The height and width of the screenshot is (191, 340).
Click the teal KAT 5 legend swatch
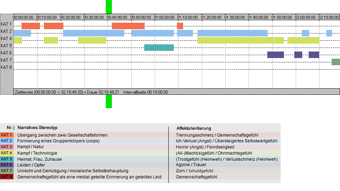[7, 159]
